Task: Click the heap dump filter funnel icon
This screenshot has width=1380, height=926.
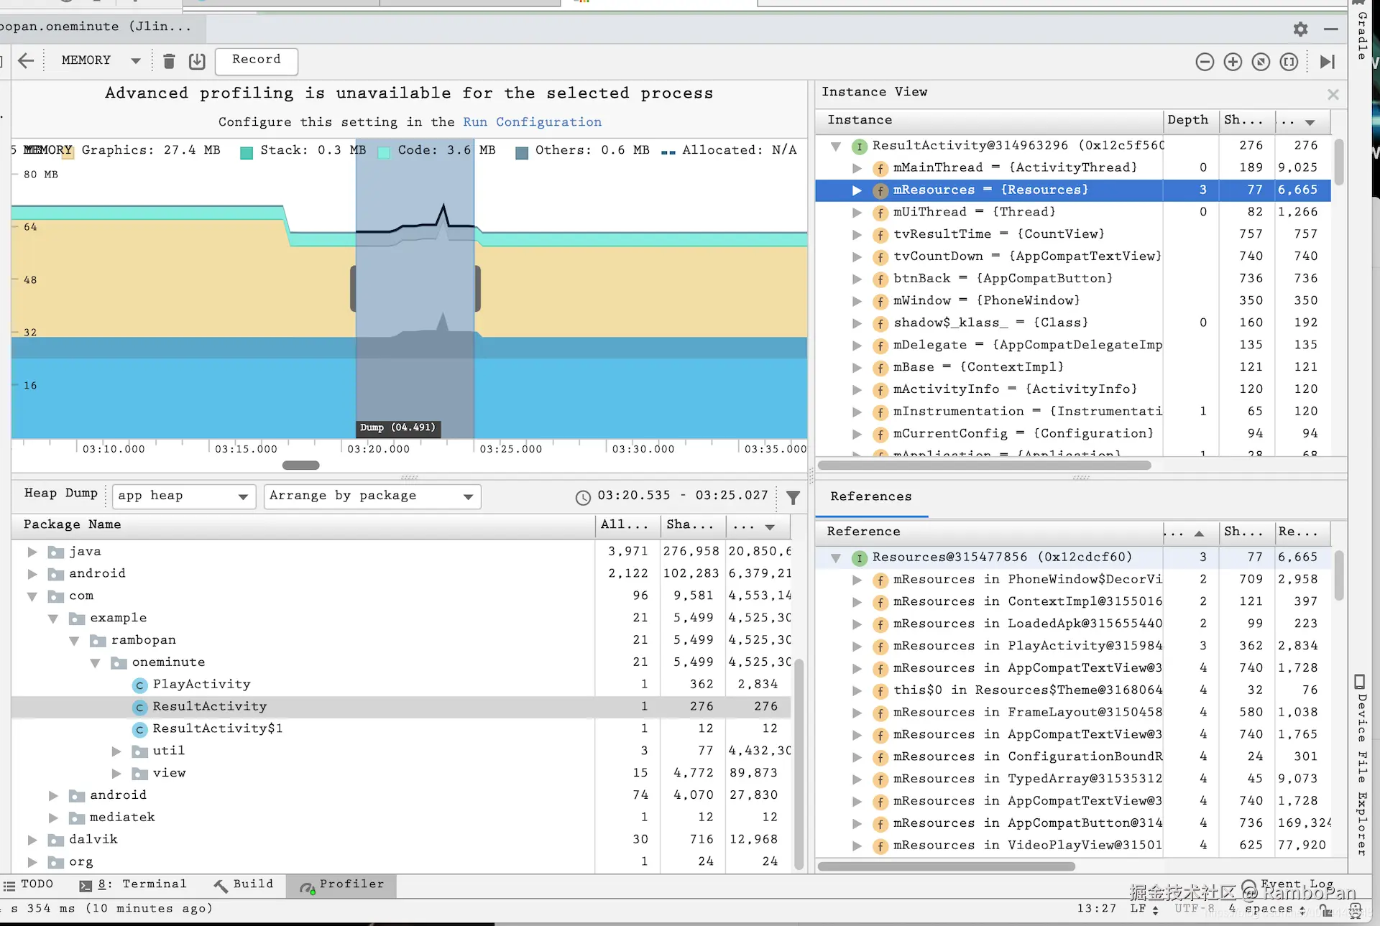Action: [793, 497]
